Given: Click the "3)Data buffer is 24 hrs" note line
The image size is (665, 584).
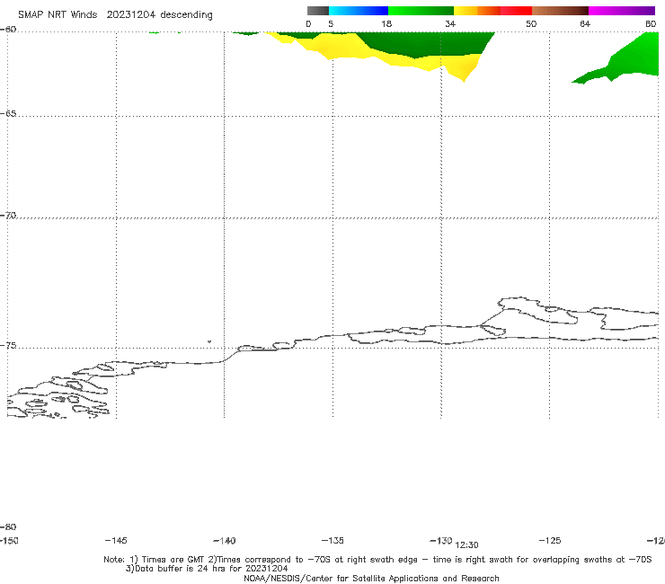Looking at the screenshot, I should click(x=207, y=569).
